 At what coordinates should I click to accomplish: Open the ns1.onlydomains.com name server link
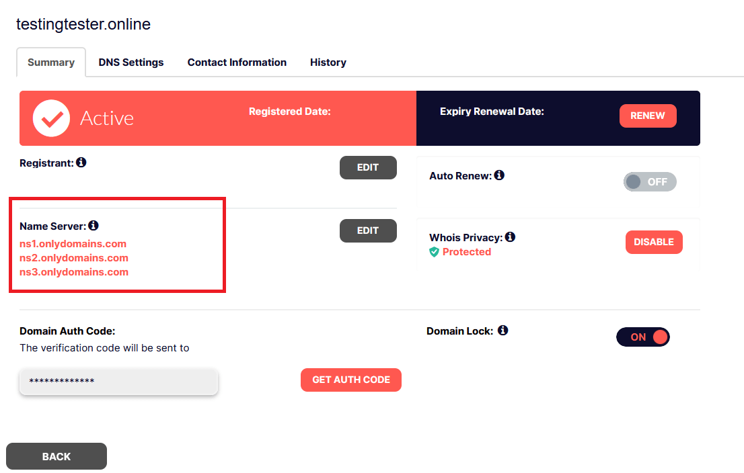click(73, 243)
